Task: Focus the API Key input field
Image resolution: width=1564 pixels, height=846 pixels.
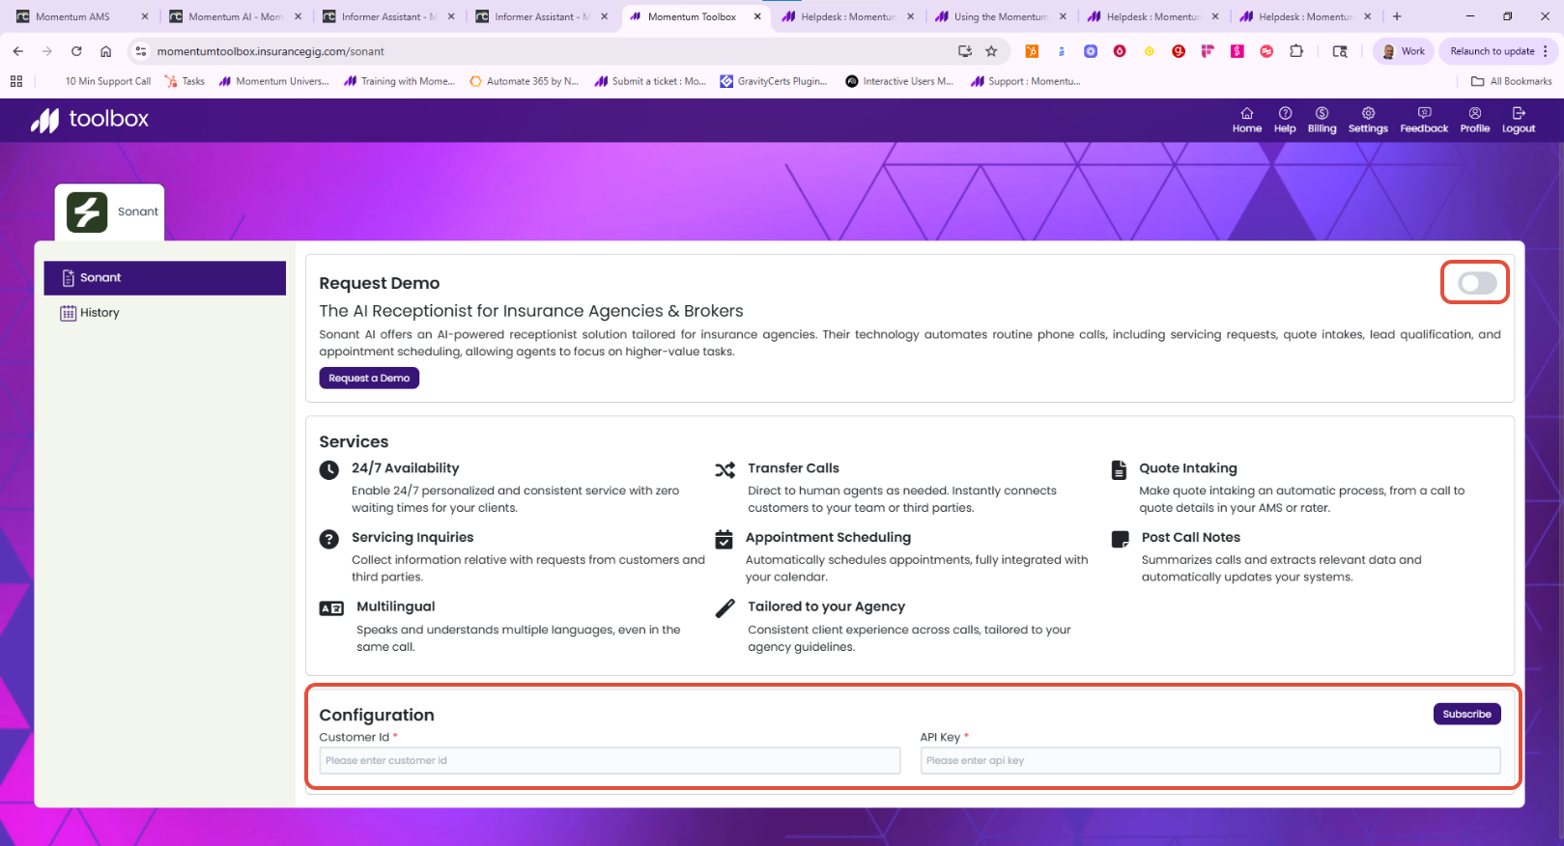Action: [1210, 760]
